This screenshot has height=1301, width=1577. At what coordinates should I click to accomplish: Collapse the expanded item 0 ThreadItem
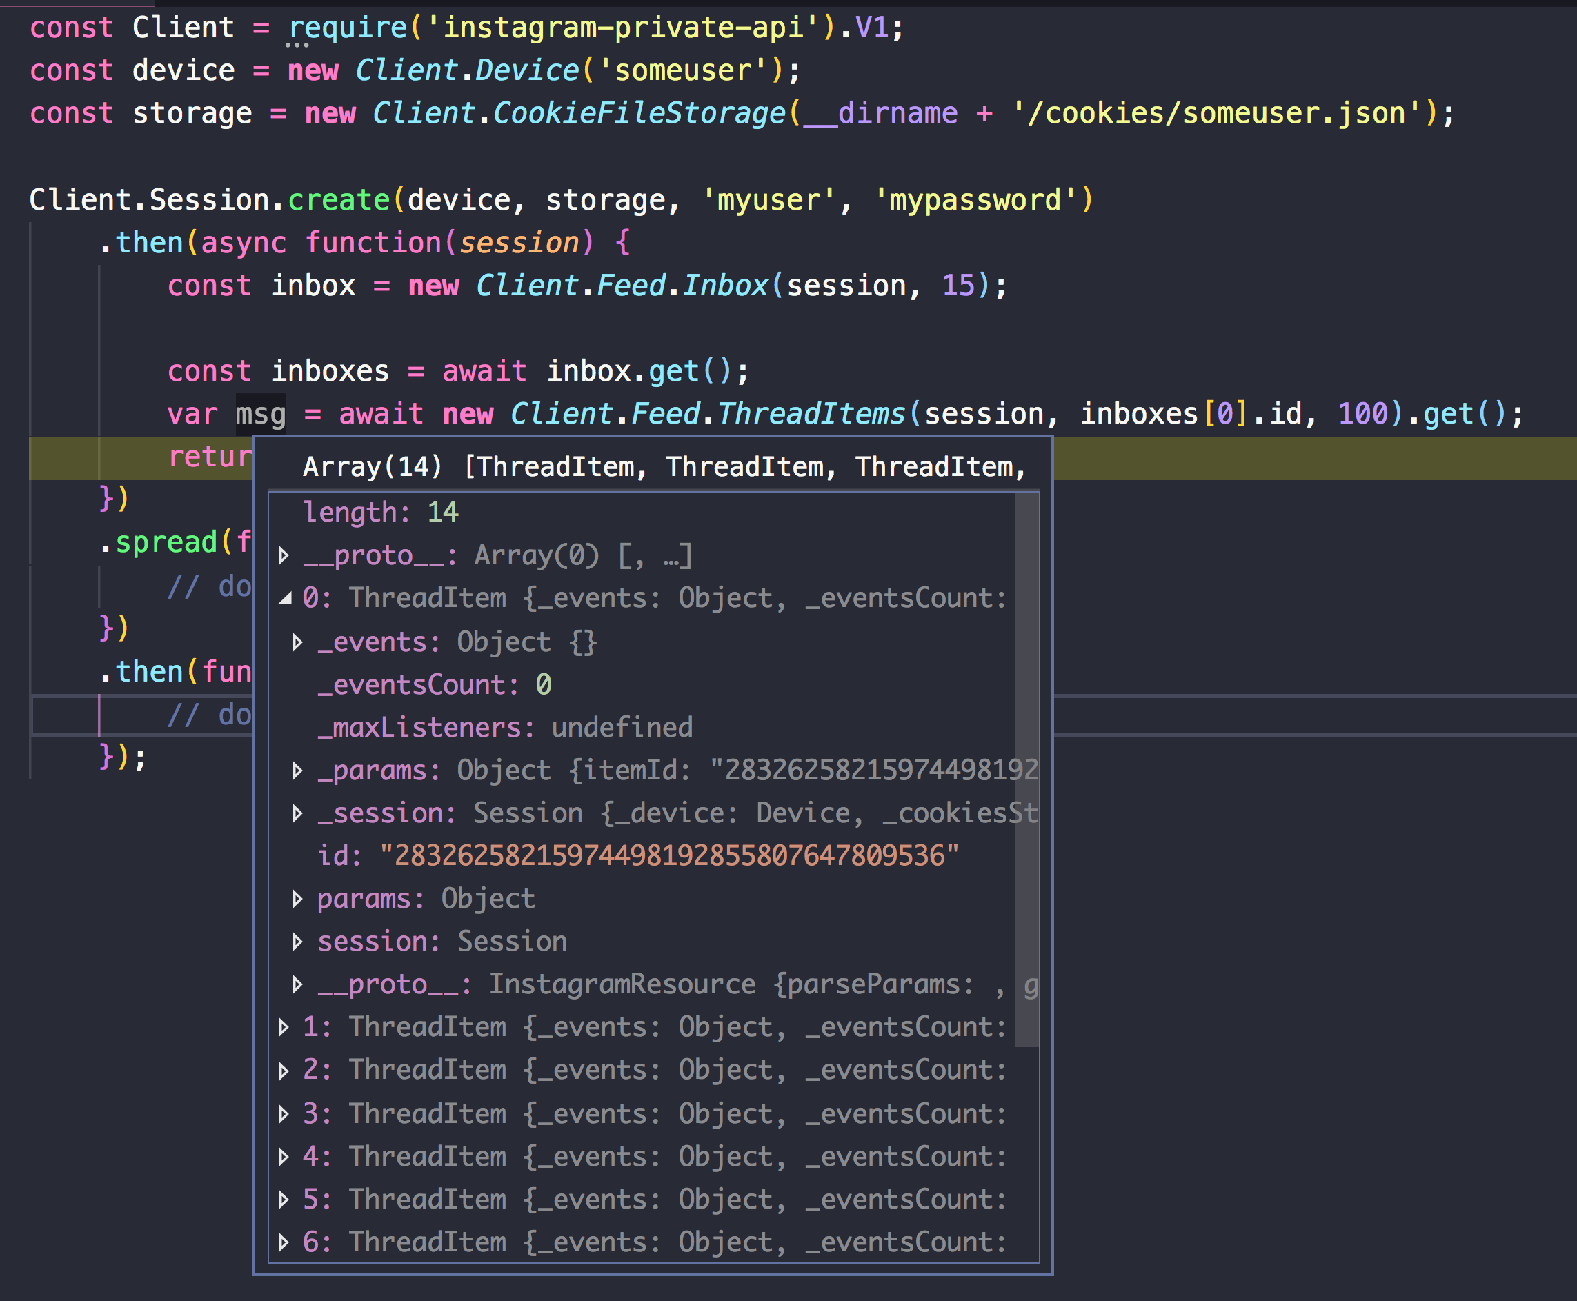tap(284, 598)
